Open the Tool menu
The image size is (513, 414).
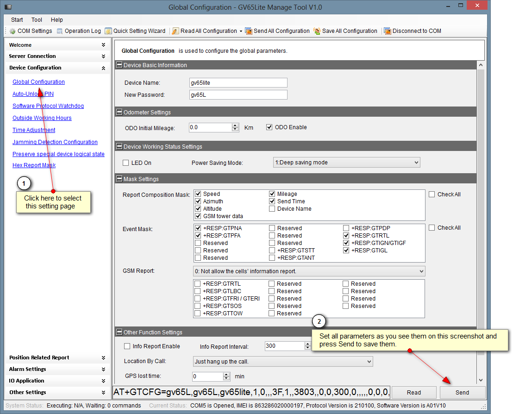(37, 19)
